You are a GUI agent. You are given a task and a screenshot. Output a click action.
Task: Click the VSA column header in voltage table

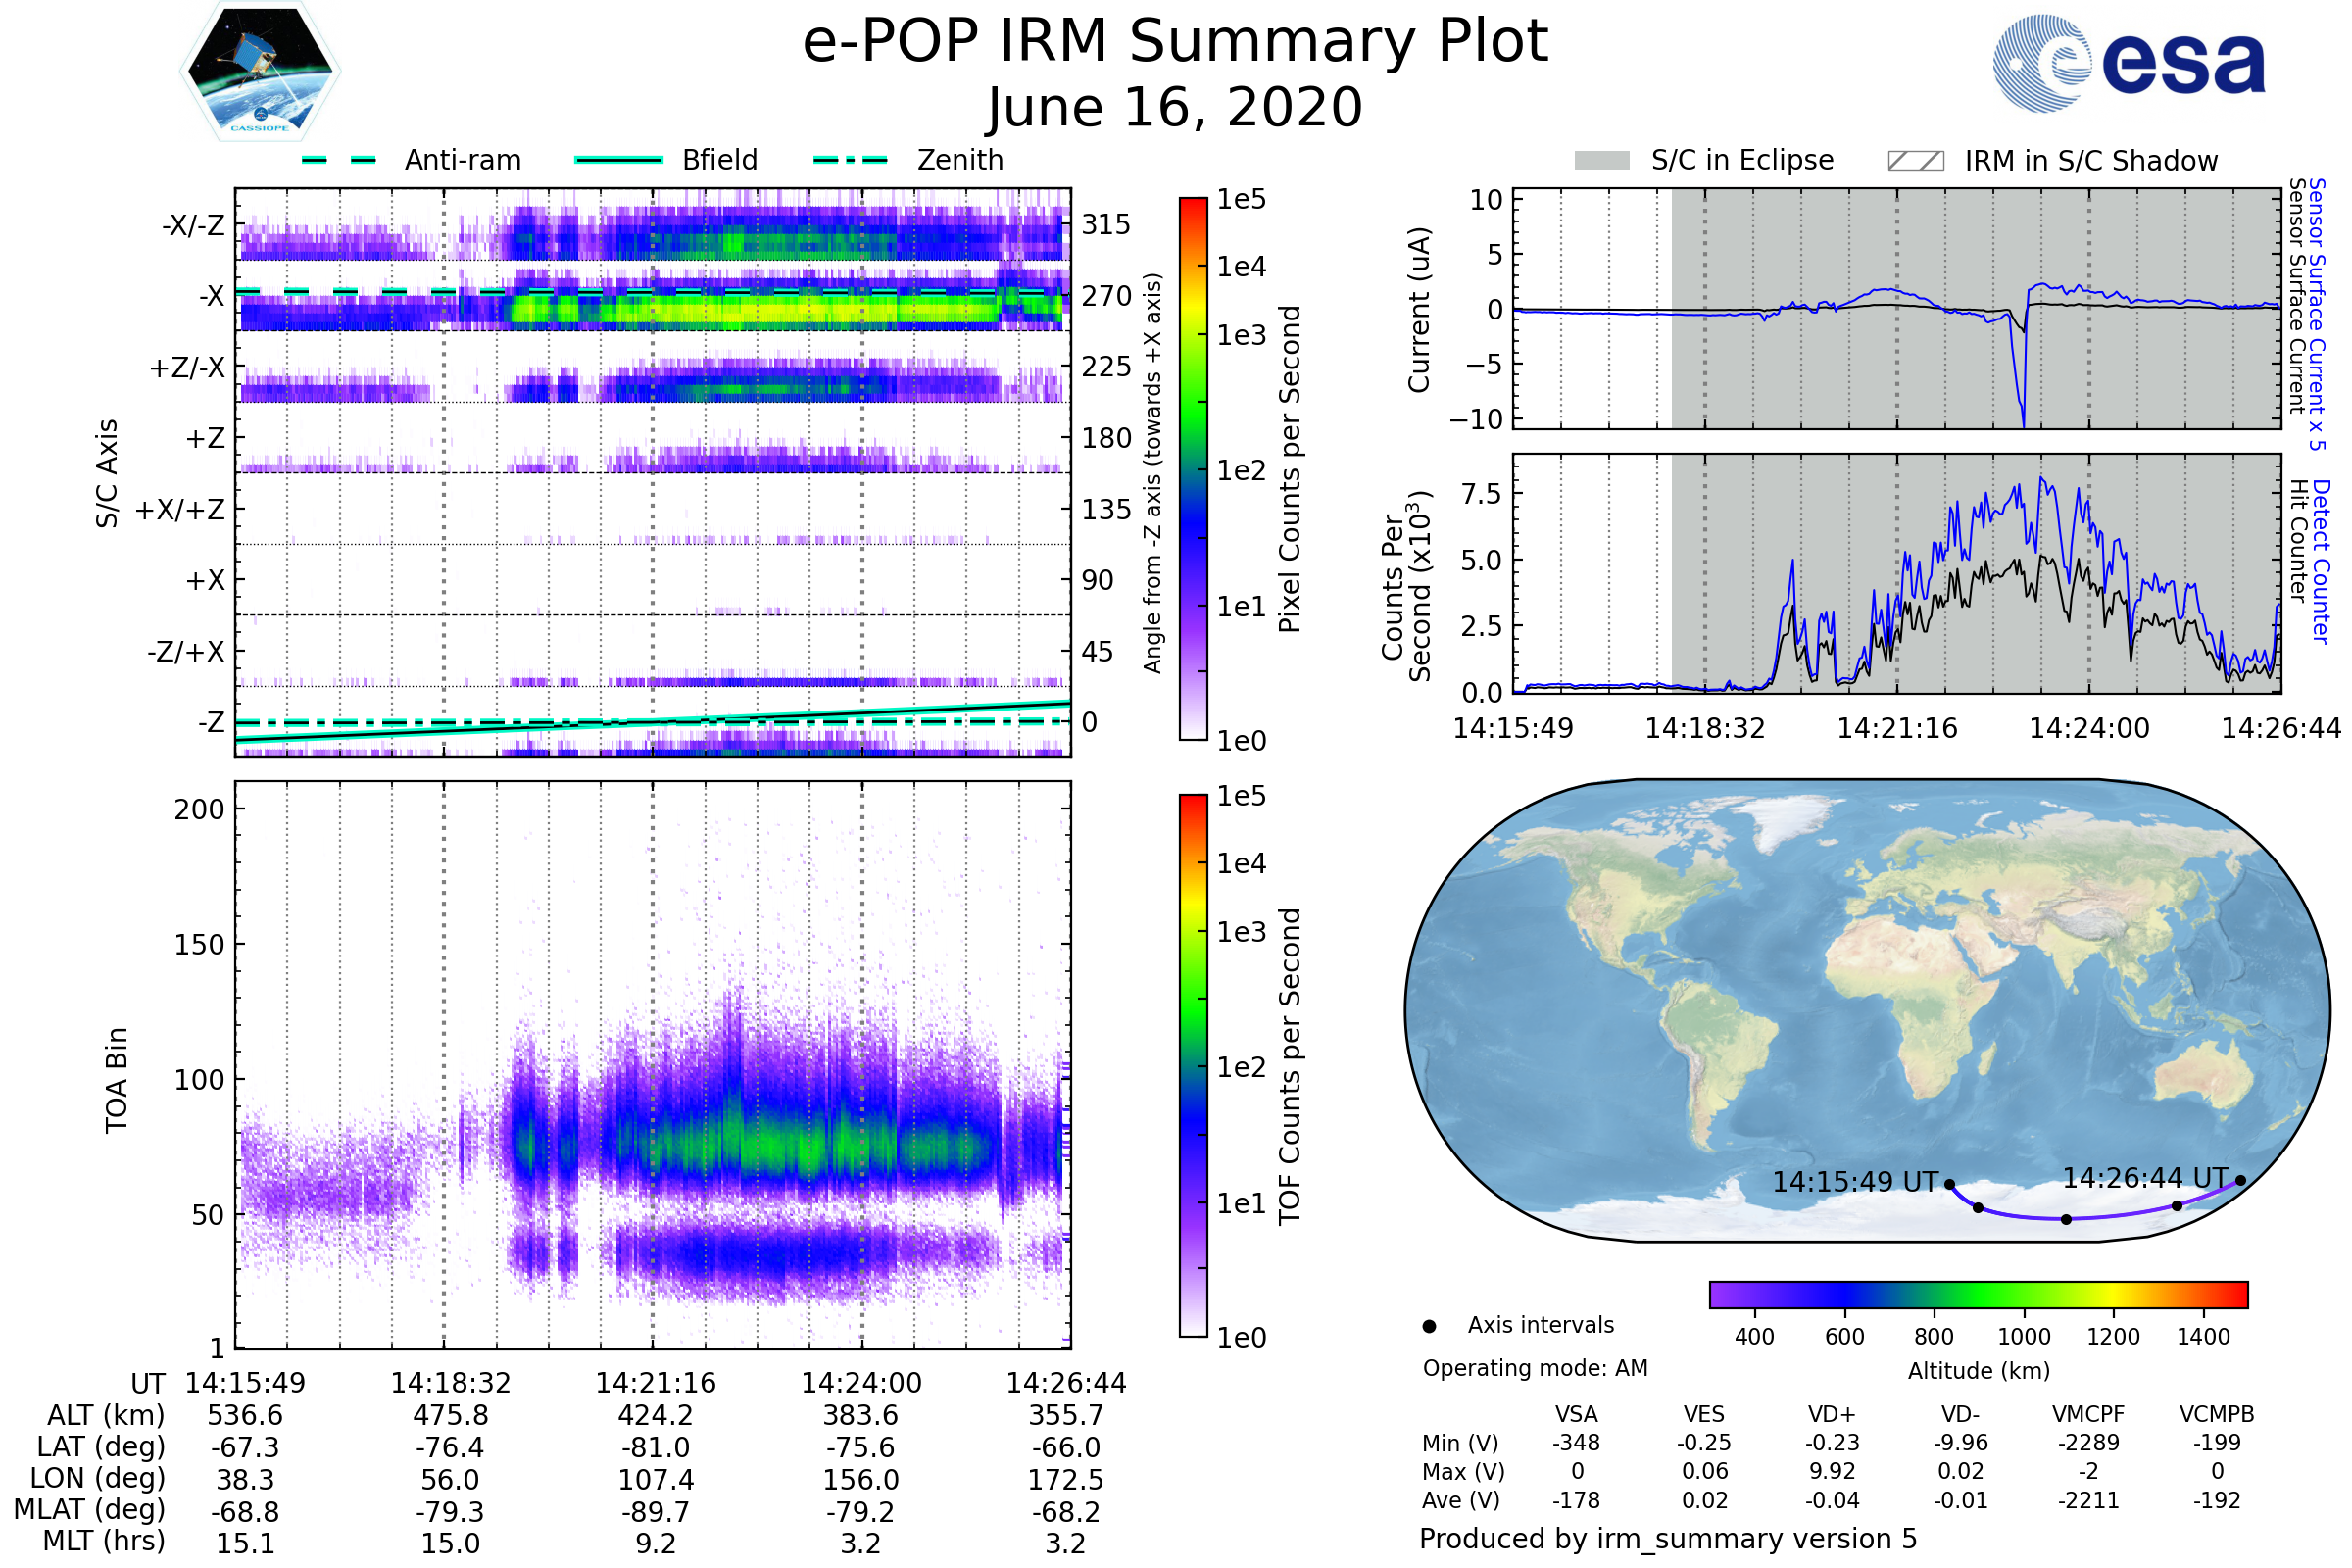(1576, 1414)
